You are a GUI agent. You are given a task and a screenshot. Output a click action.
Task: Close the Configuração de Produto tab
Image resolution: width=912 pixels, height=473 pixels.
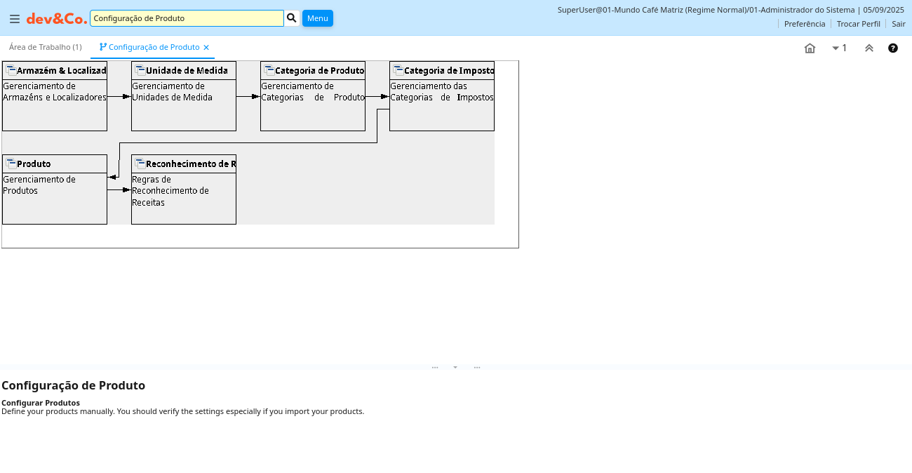point(206,48)
